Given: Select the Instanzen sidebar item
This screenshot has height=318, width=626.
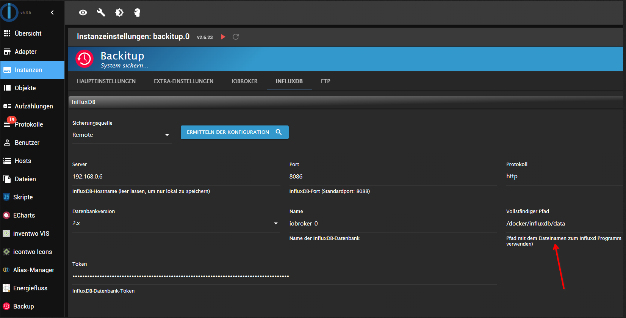Looking at the screenshot, I should (x=32, y=70).
